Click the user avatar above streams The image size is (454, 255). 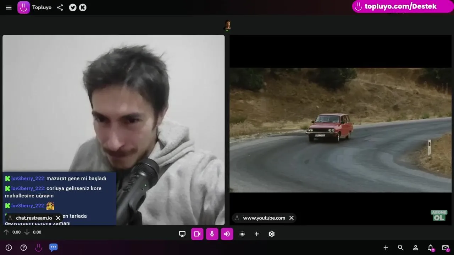227,25
